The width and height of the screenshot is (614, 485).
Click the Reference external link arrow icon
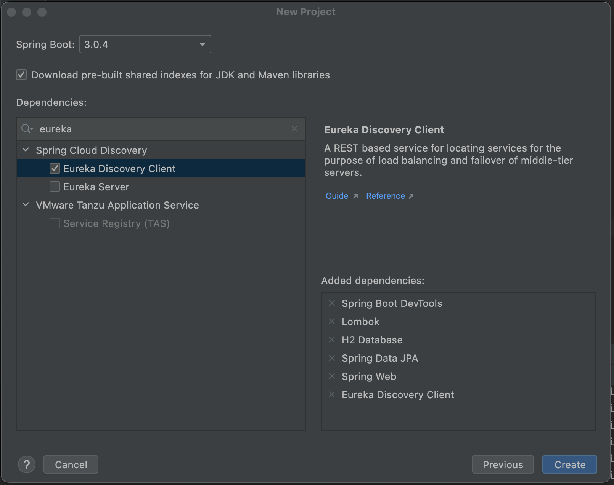[x=411, y=196]
